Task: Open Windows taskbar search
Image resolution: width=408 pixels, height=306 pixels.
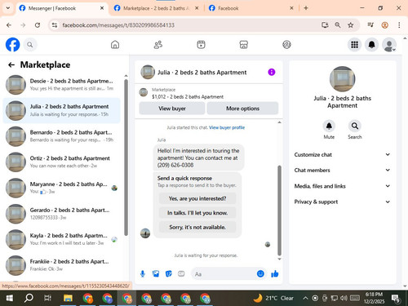Action: (x=29, y=298)
